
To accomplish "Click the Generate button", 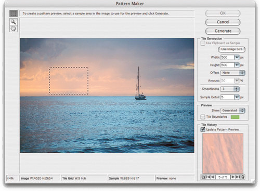I will coord(223,31).
